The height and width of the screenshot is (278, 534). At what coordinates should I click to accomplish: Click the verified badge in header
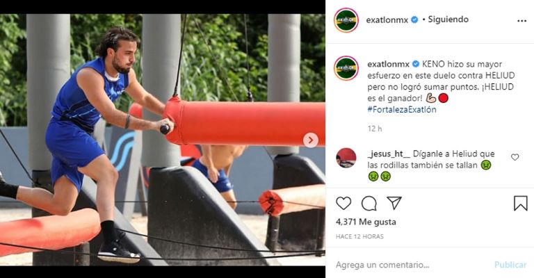414,19
